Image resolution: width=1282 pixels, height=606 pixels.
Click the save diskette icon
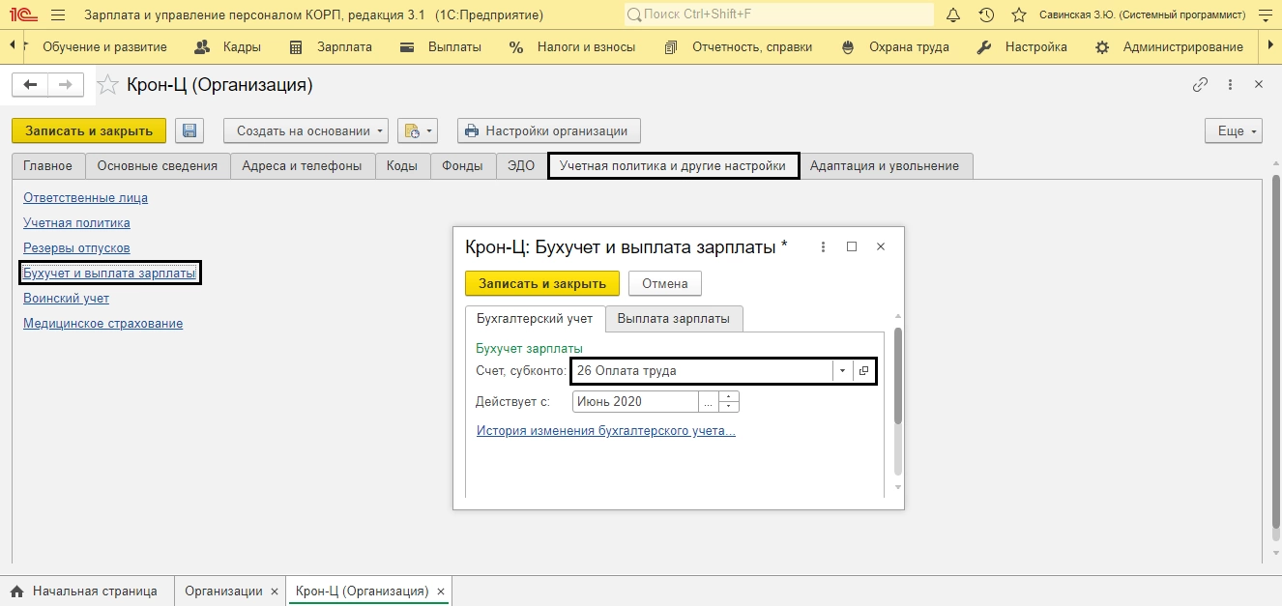[x=189, y=130]
